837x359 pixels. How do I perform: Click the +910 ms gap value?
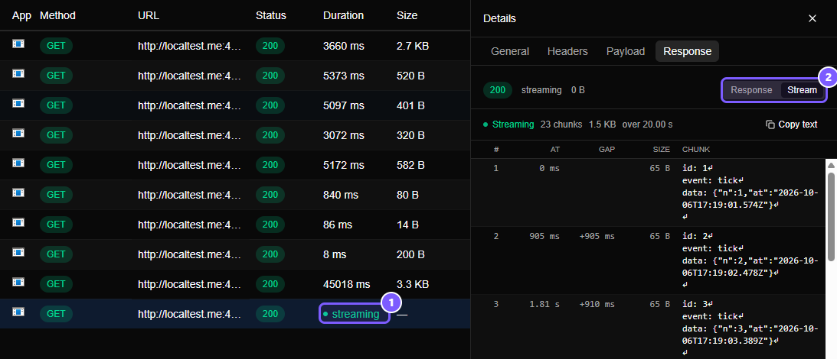tap(597, 304)
